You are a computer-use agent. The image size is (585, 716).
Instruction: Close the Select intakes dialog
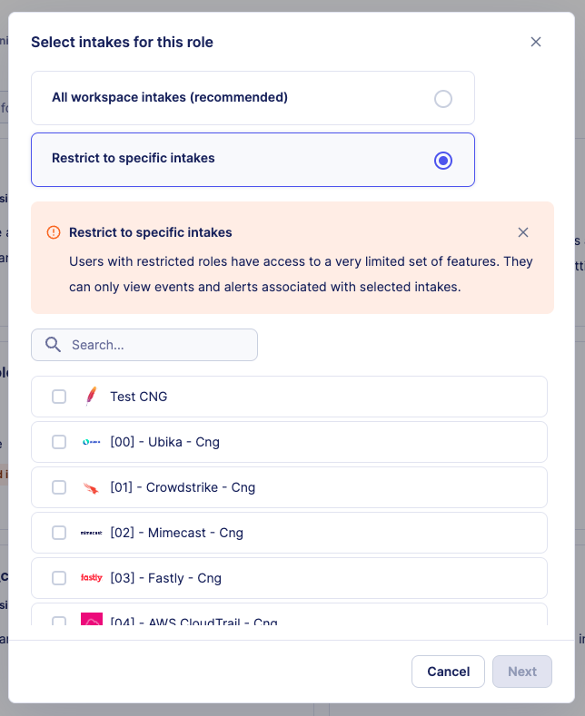click(536, 42)
